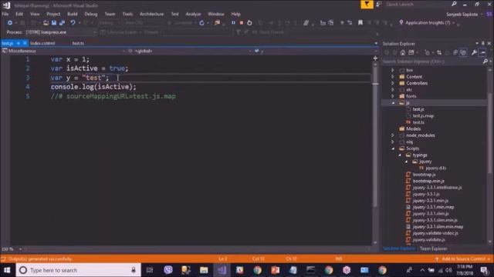Click the Visual Studio taskbar icon
Screen dimensions: 494x277
click(x=222, y=270)
